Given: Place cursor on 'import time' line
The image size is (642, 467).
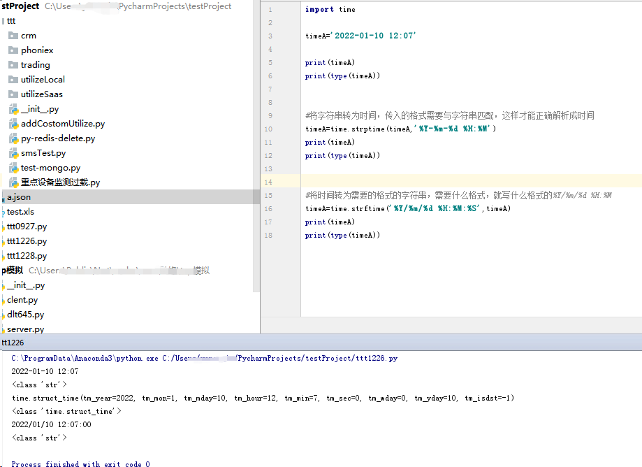Looking at the screenshot, I should point(330,9).
